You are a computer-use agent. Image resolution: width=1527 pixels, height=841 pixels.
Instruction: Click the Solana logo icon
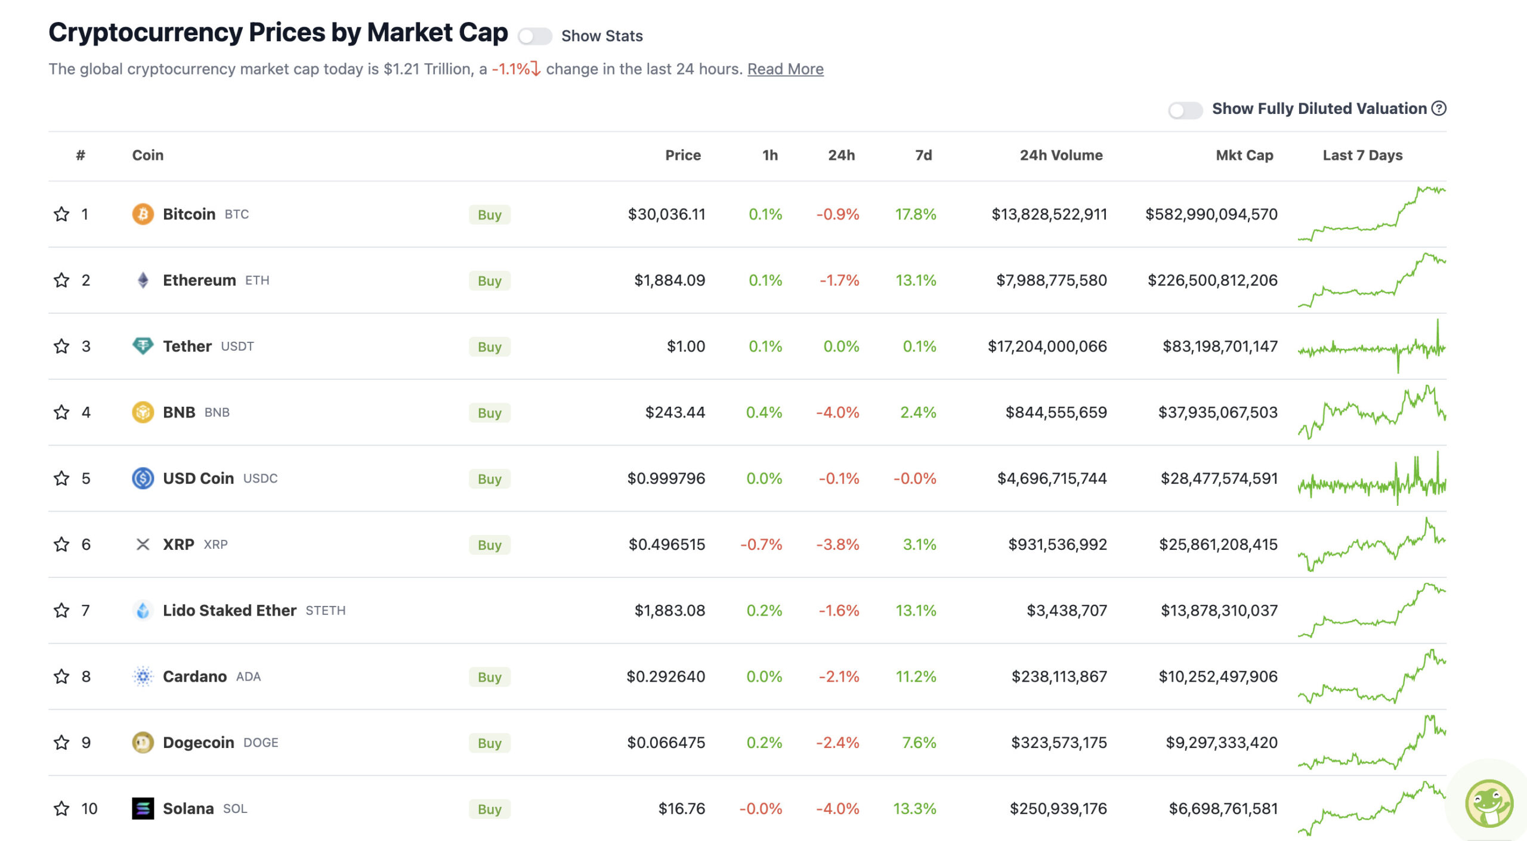(x=143, y=809)
